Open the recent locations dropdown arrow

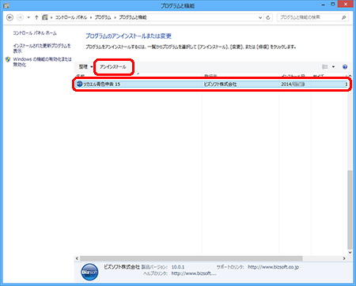coord(28,17)
